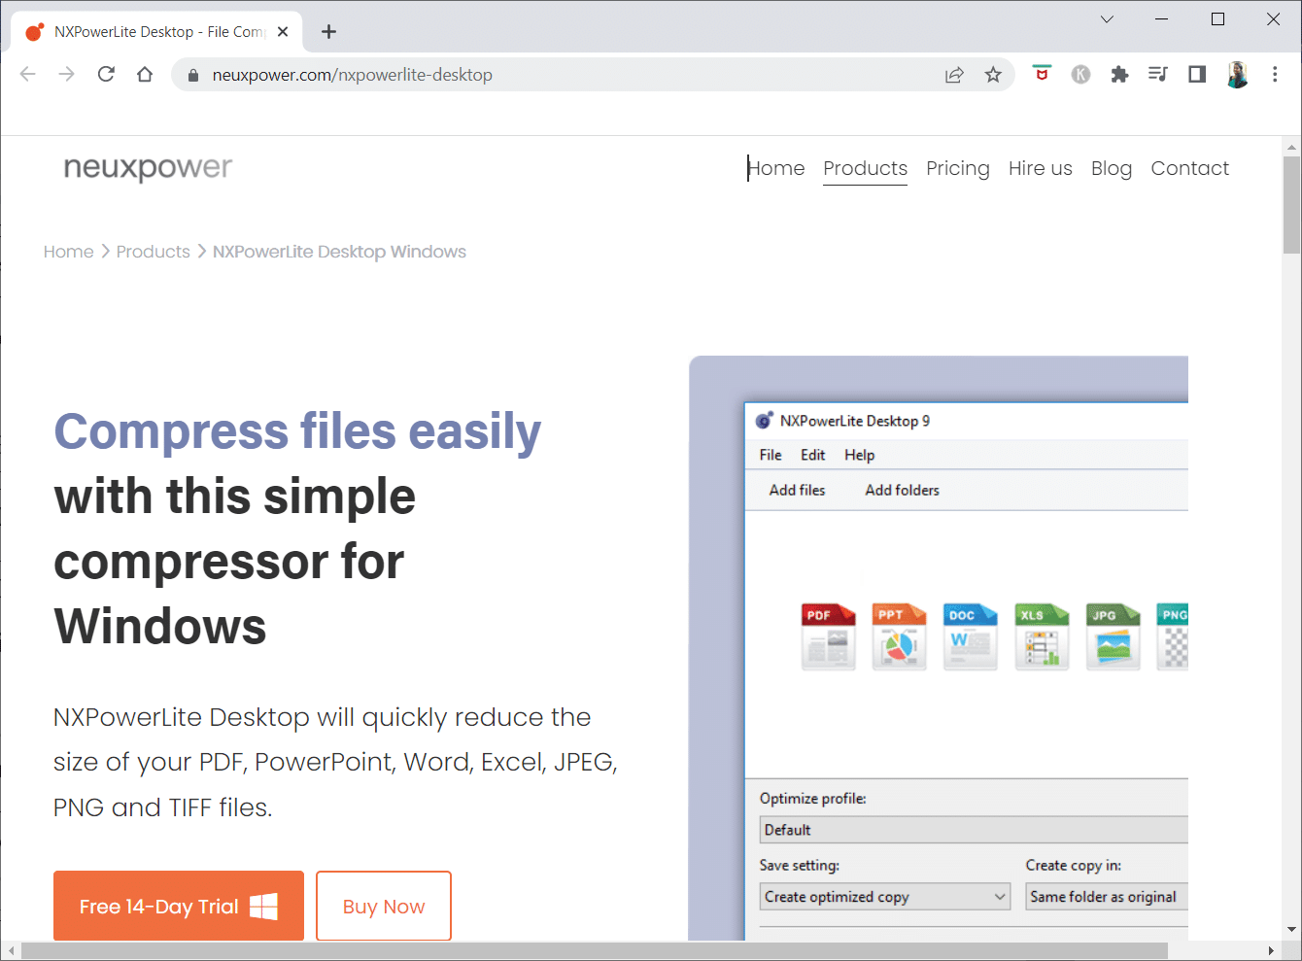1302x961 pixels.
Task: Share this page icon in address bar
Action: (954, 75)
